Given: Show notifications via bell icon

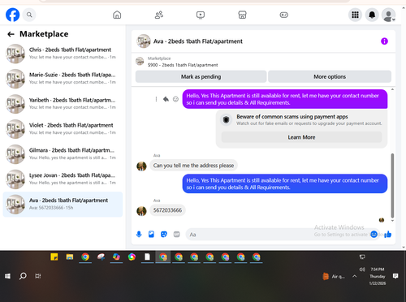Looking at the screenshot, I should (372, 15).
